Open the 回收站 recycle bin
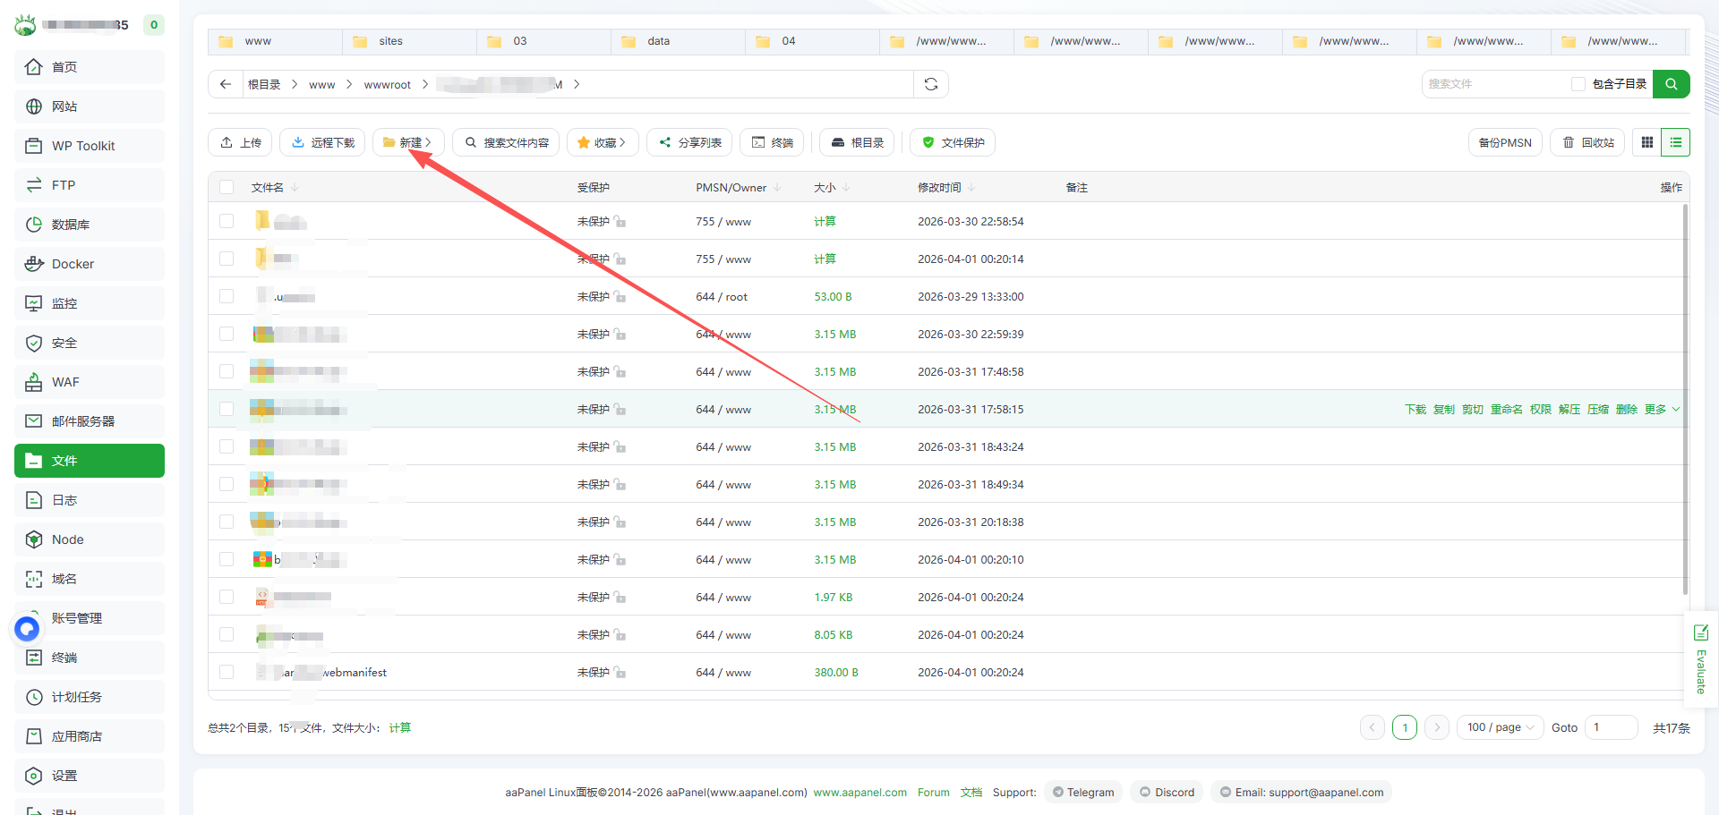Viewport: 1719px width, 815px height. click(x=1588, y=142)
